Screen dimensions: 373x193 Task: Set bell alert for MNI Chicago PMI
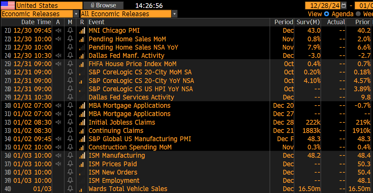(x=70, y=31)
